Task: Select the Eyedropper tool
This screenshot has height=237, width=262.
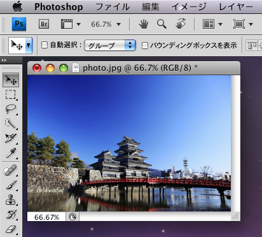Action: 11,153
